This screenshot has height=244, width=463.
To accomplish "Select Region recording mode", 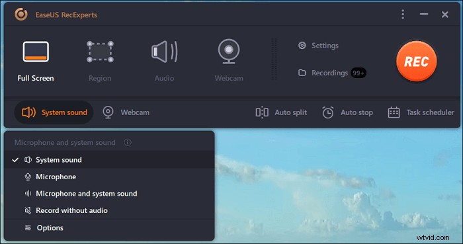I will click(100, 61).
